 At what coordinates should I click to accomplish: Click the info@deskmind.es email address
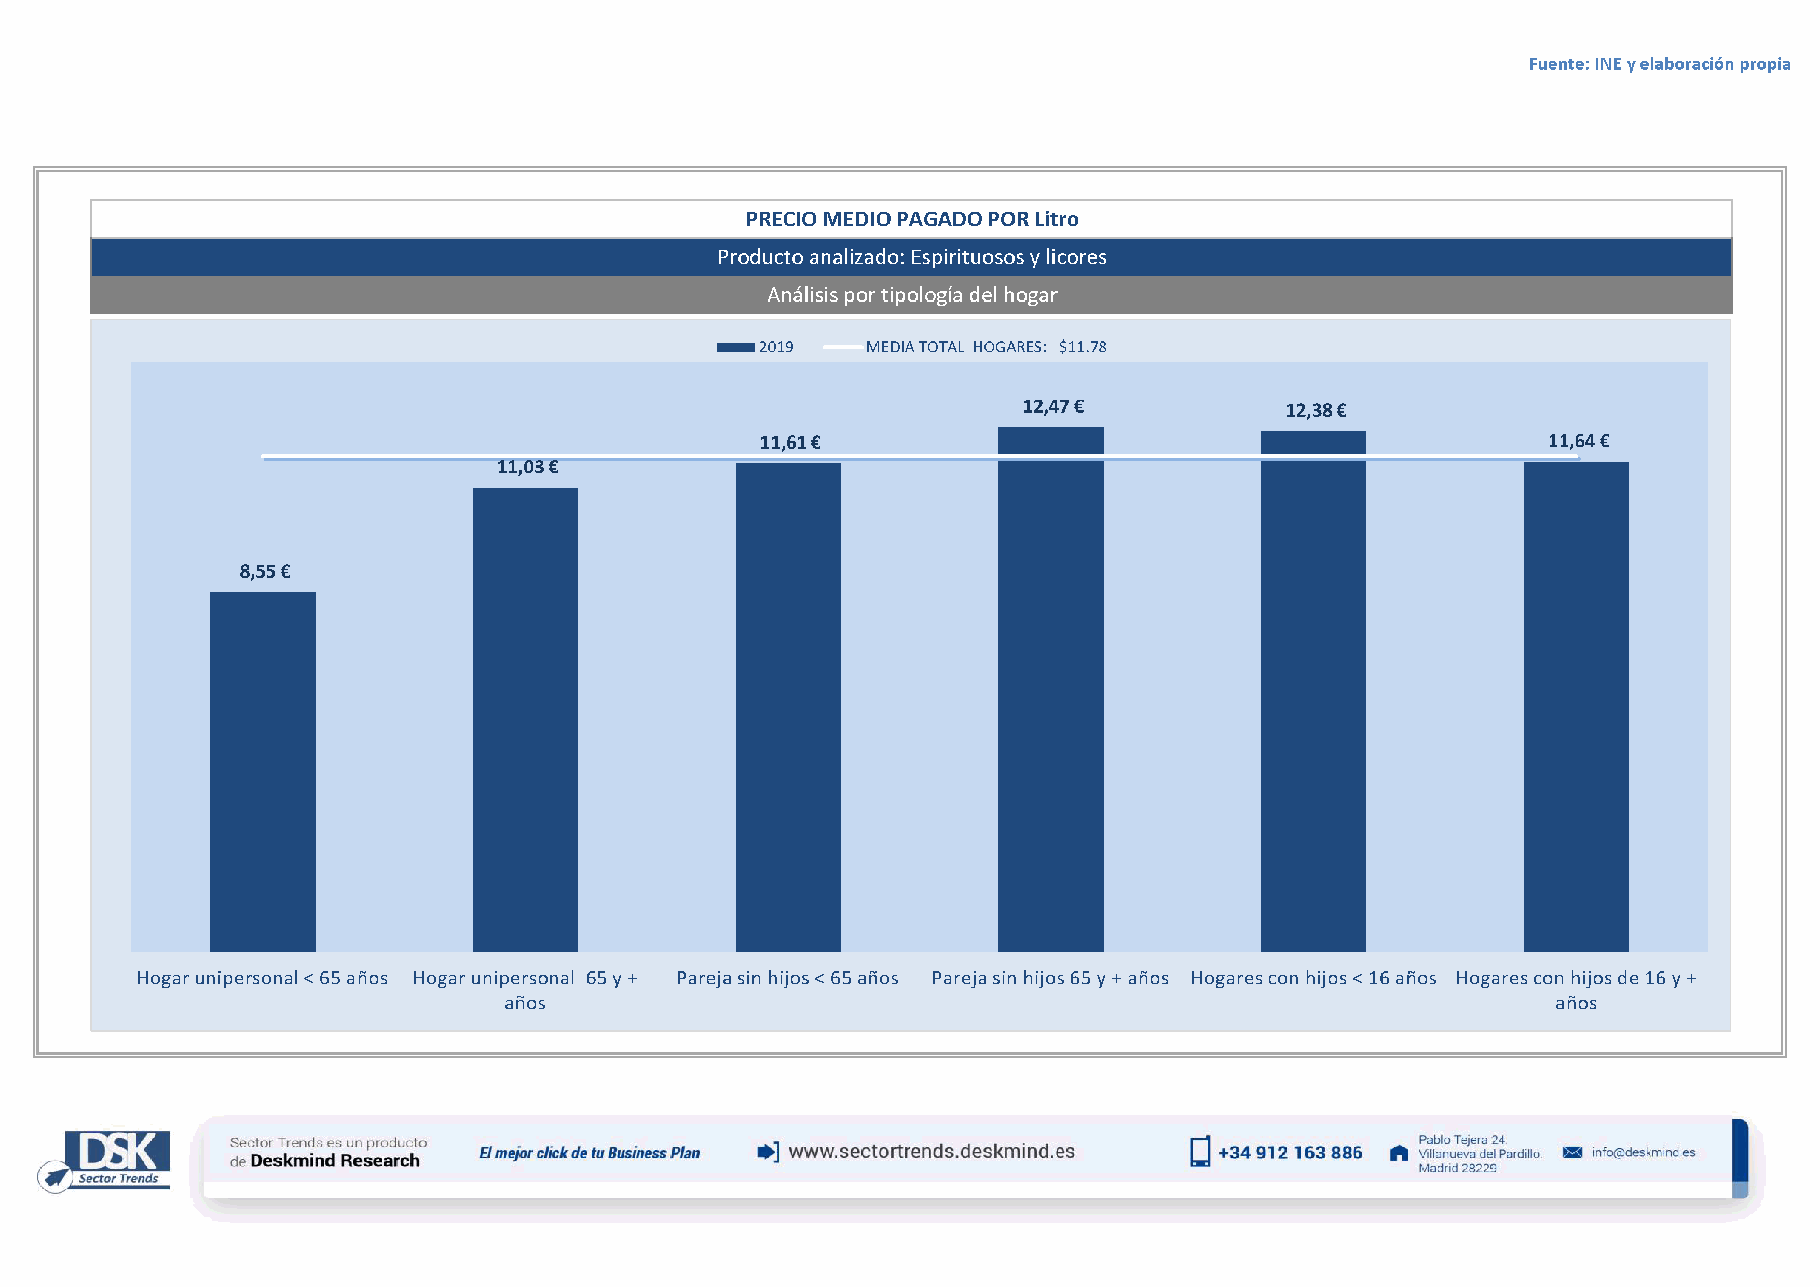point(1643,1152)
